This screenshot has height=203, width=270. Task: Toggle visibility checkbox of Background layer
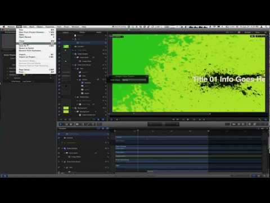point(60,112)
